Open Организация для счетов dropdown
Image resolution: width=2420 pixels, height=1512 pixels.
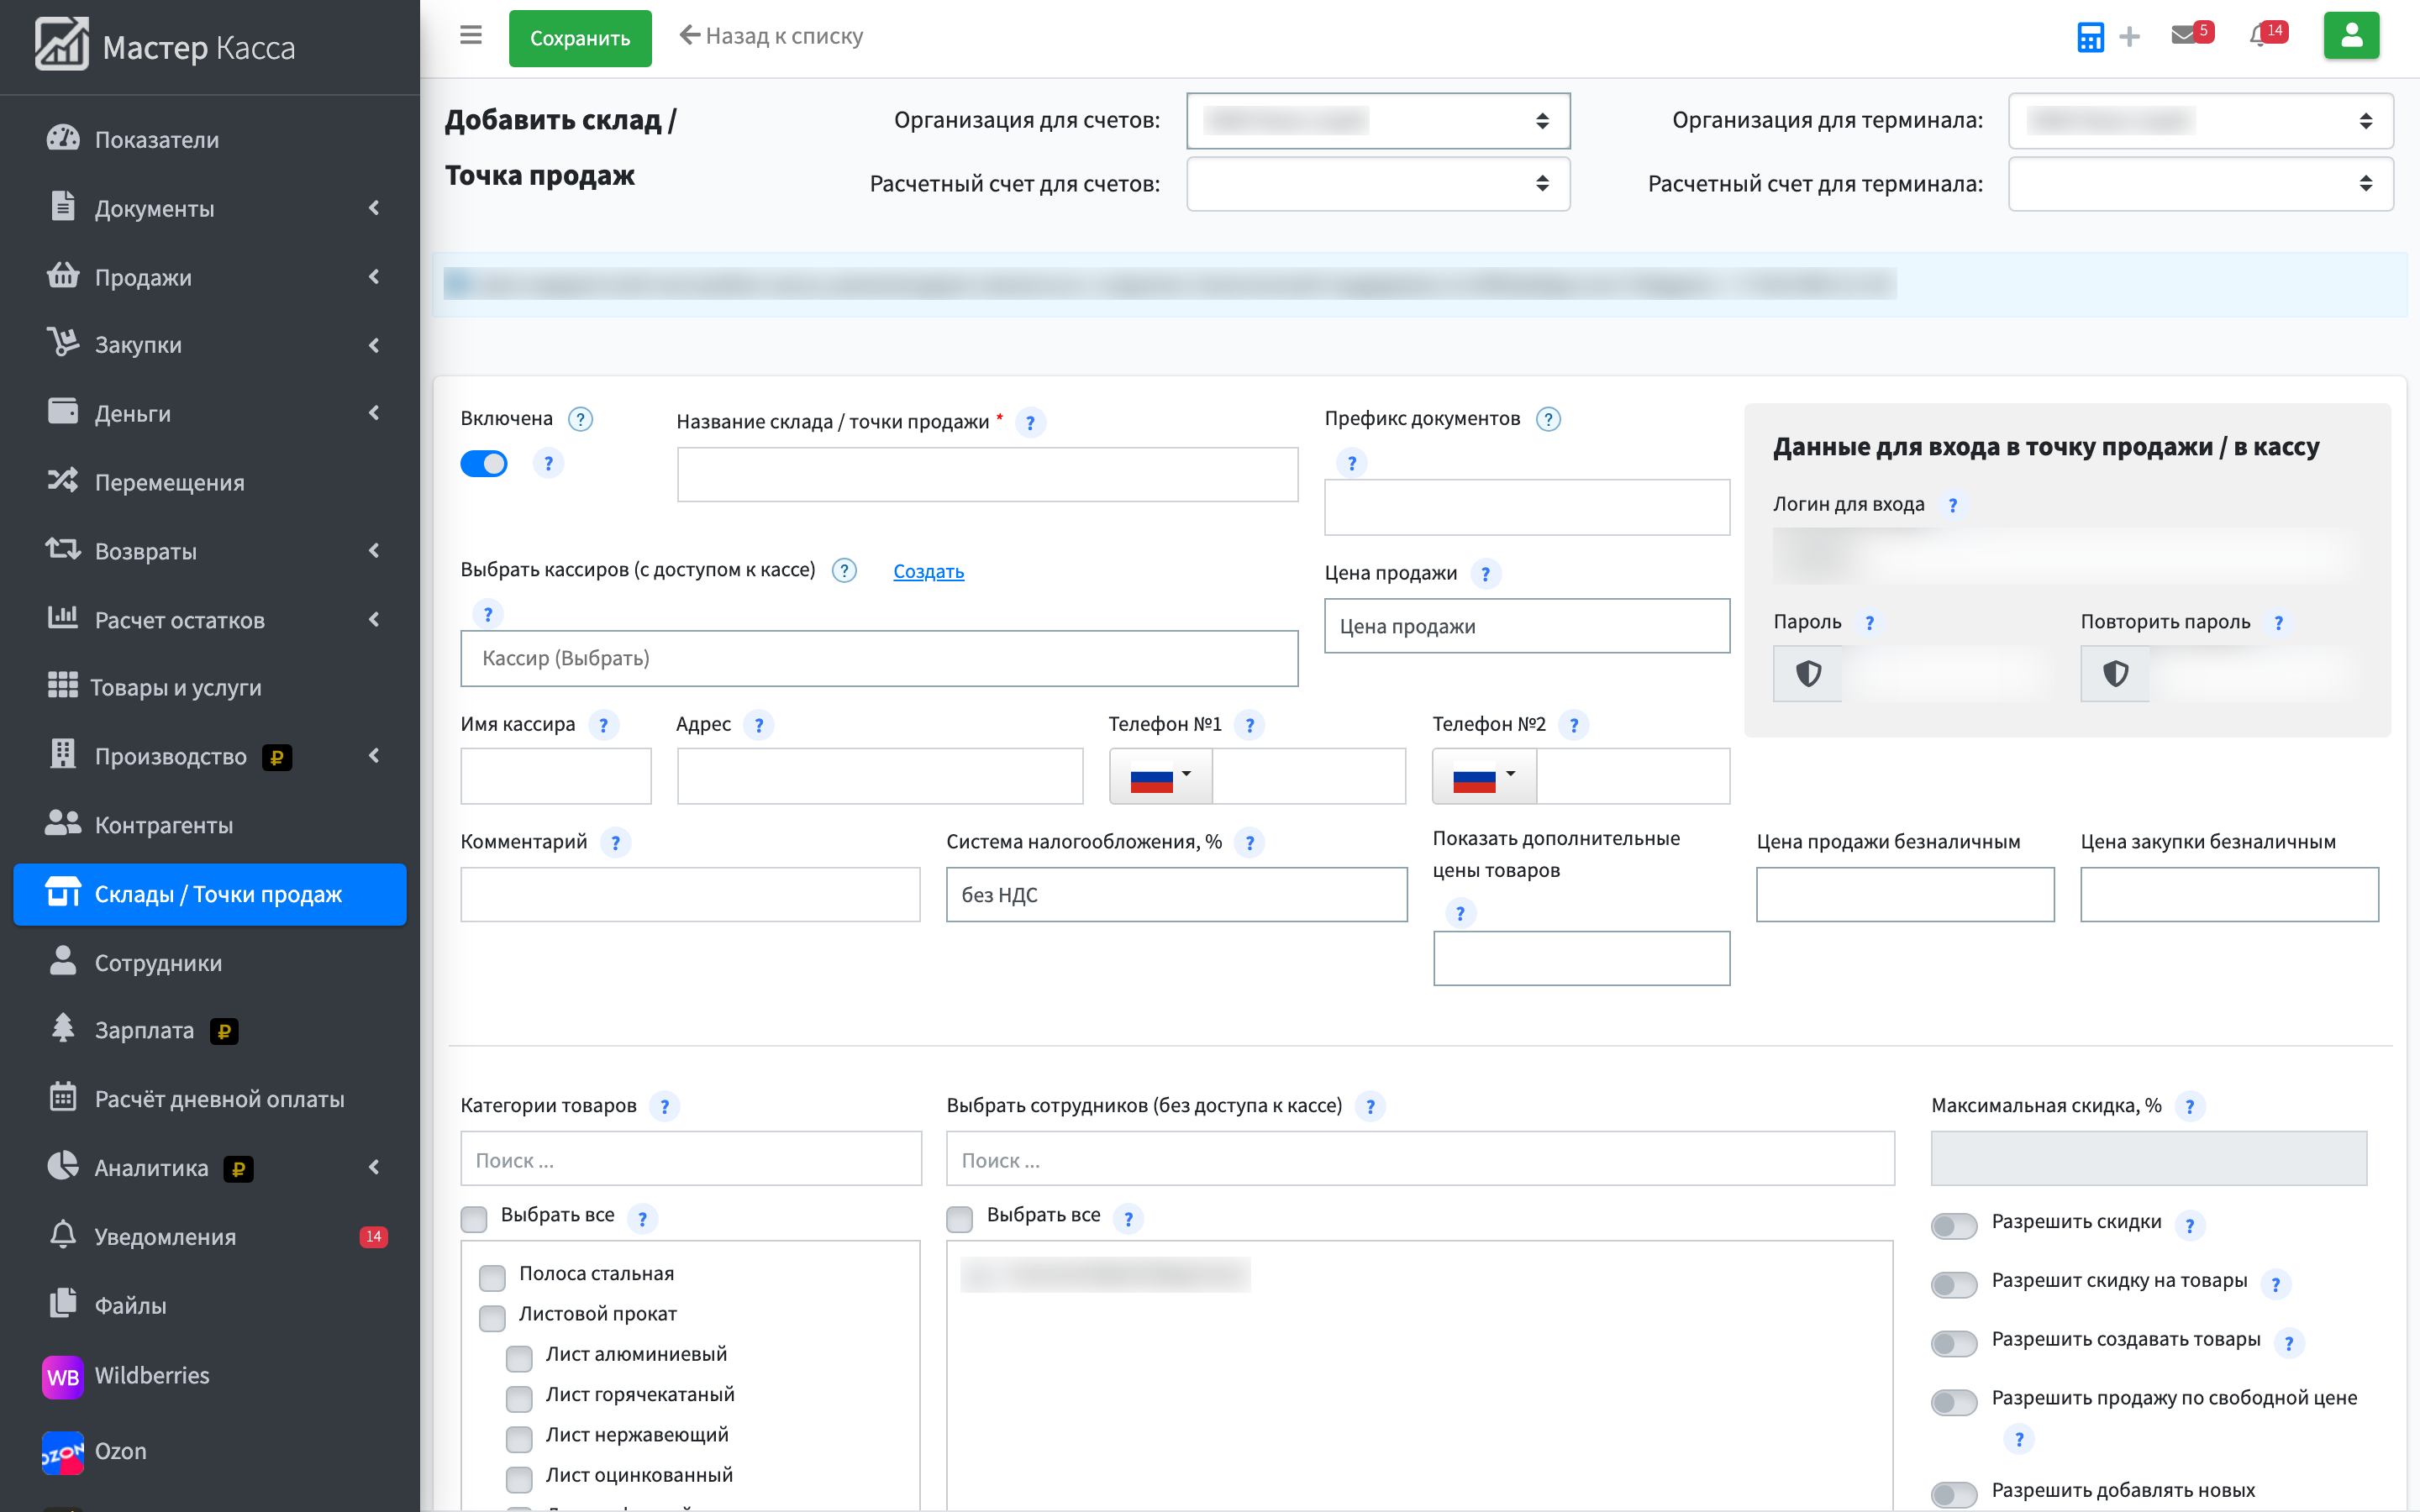coord(1378,121)
